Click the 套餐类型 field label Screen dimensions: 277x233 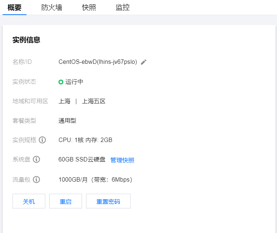(x=24, y=121)
